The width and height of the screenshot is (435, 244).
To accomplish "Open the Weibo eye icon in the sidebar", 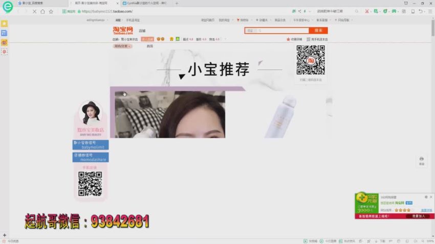I will (x=4, y=42).
